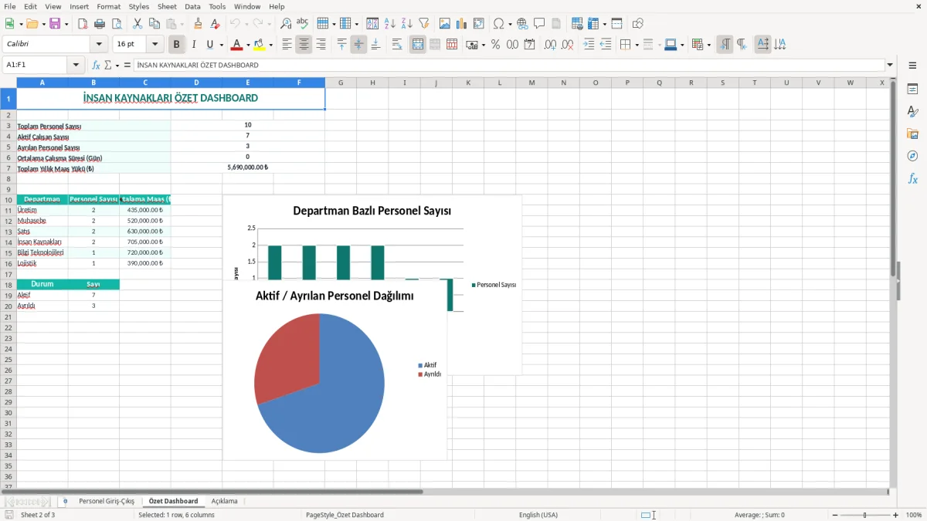Toggle Align Left
This screenshot has width=927, height=521.
287,45
